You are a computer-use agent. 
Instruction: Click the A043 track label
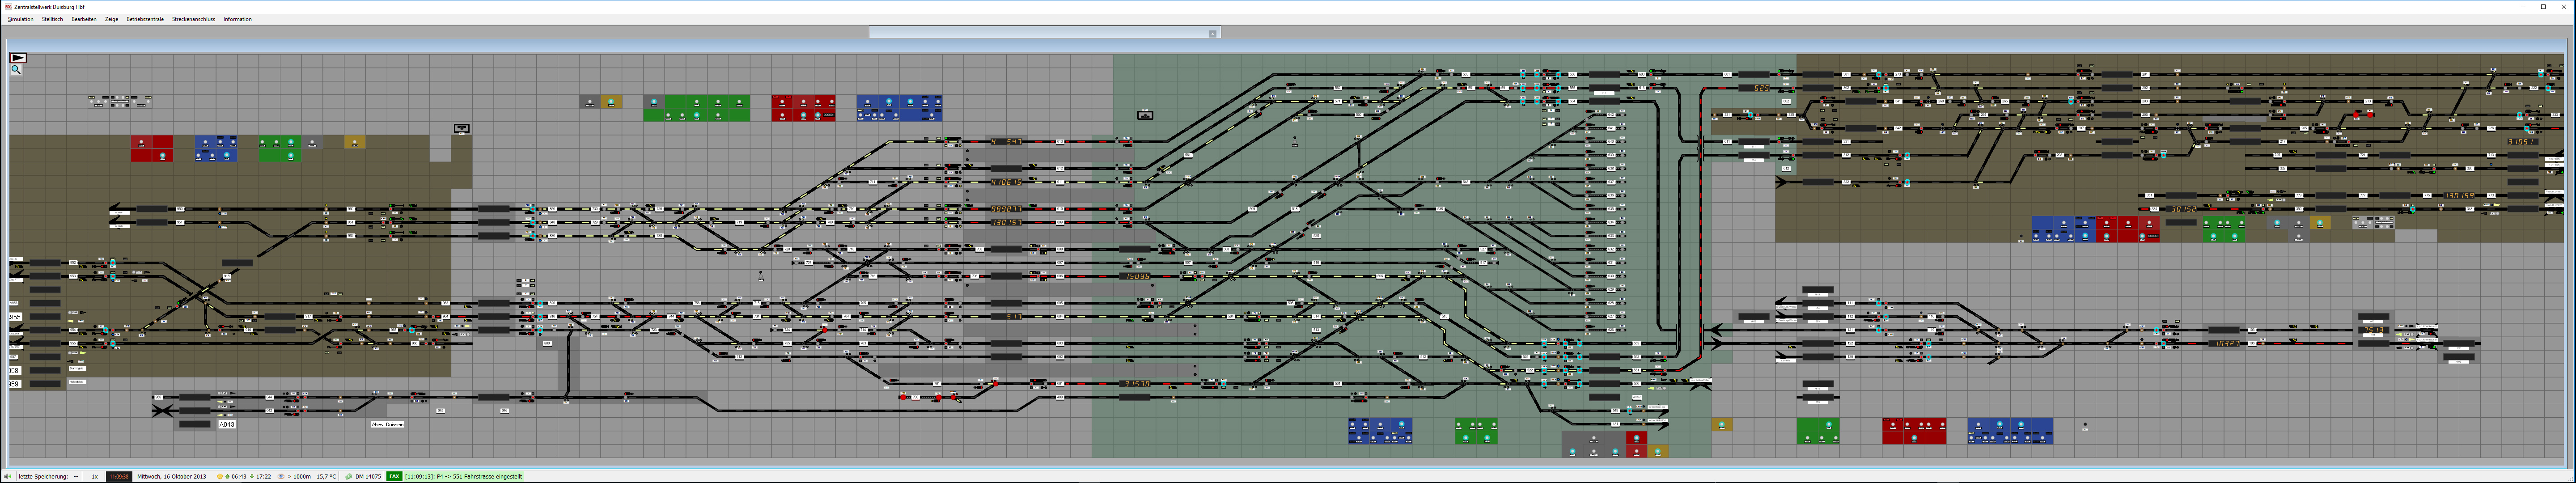tap(227, 424)
